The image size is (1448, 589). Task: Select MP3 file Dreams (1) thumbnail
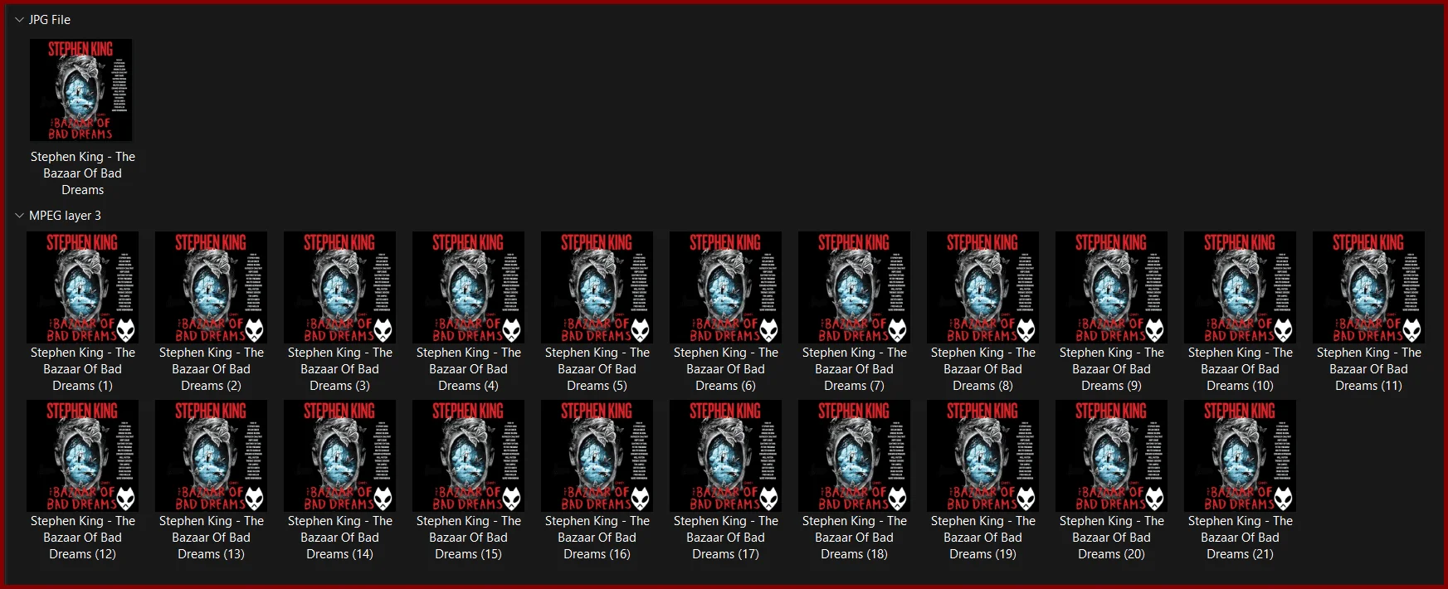pos(82,287)
